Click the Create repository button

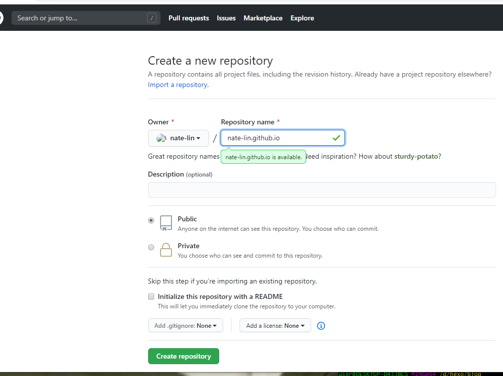tap(183, 356)
